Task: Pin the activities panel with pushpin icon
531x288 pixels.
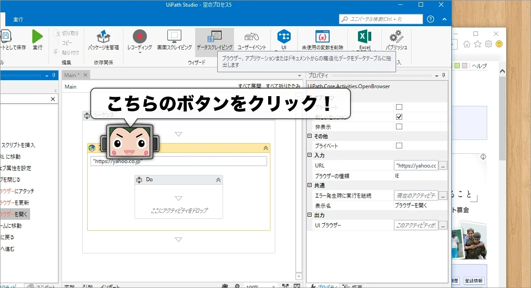Action: pos(54,75)
